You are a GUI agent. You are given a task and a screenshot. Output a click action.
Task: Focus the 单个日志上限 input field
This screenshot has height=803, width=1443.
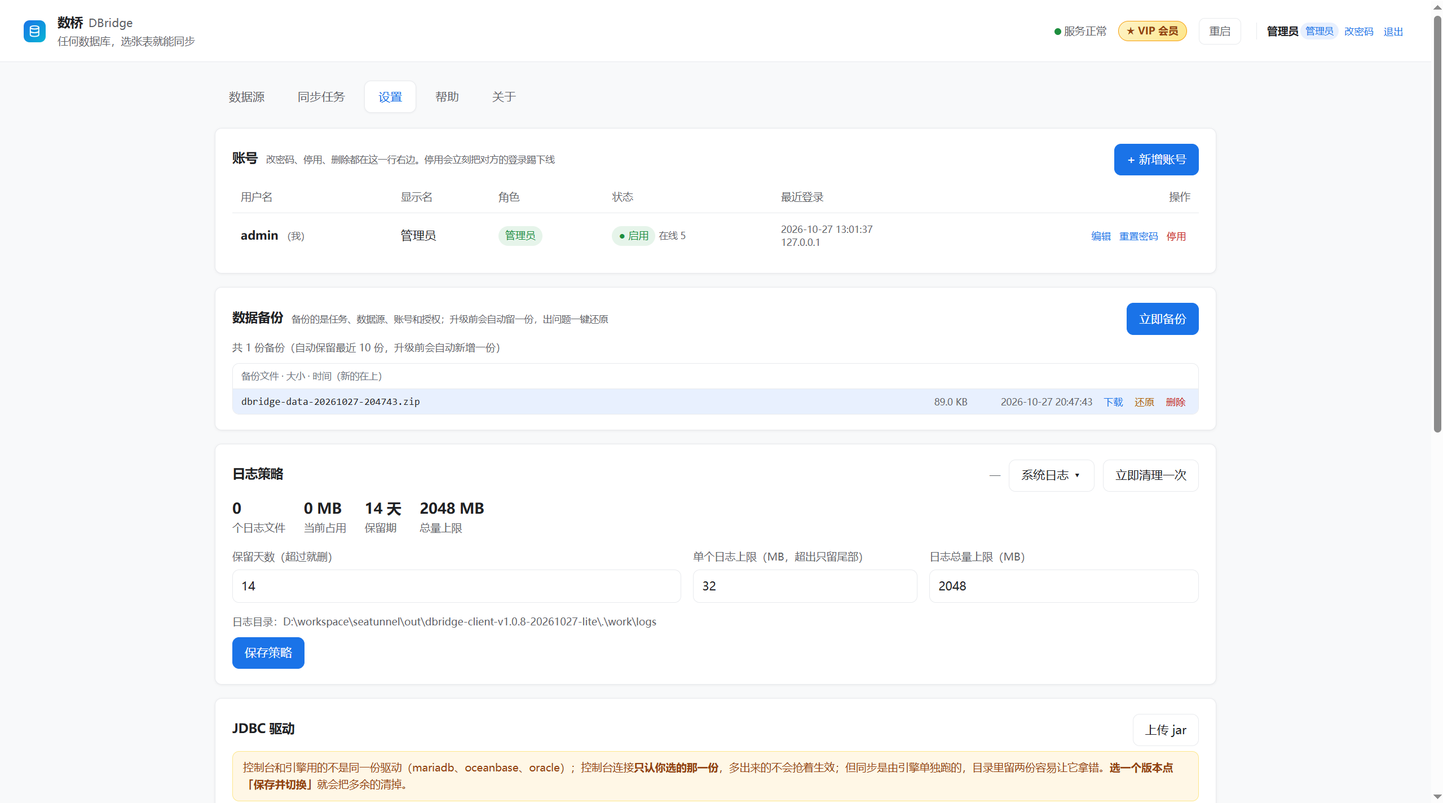click(x=805, y=586)
